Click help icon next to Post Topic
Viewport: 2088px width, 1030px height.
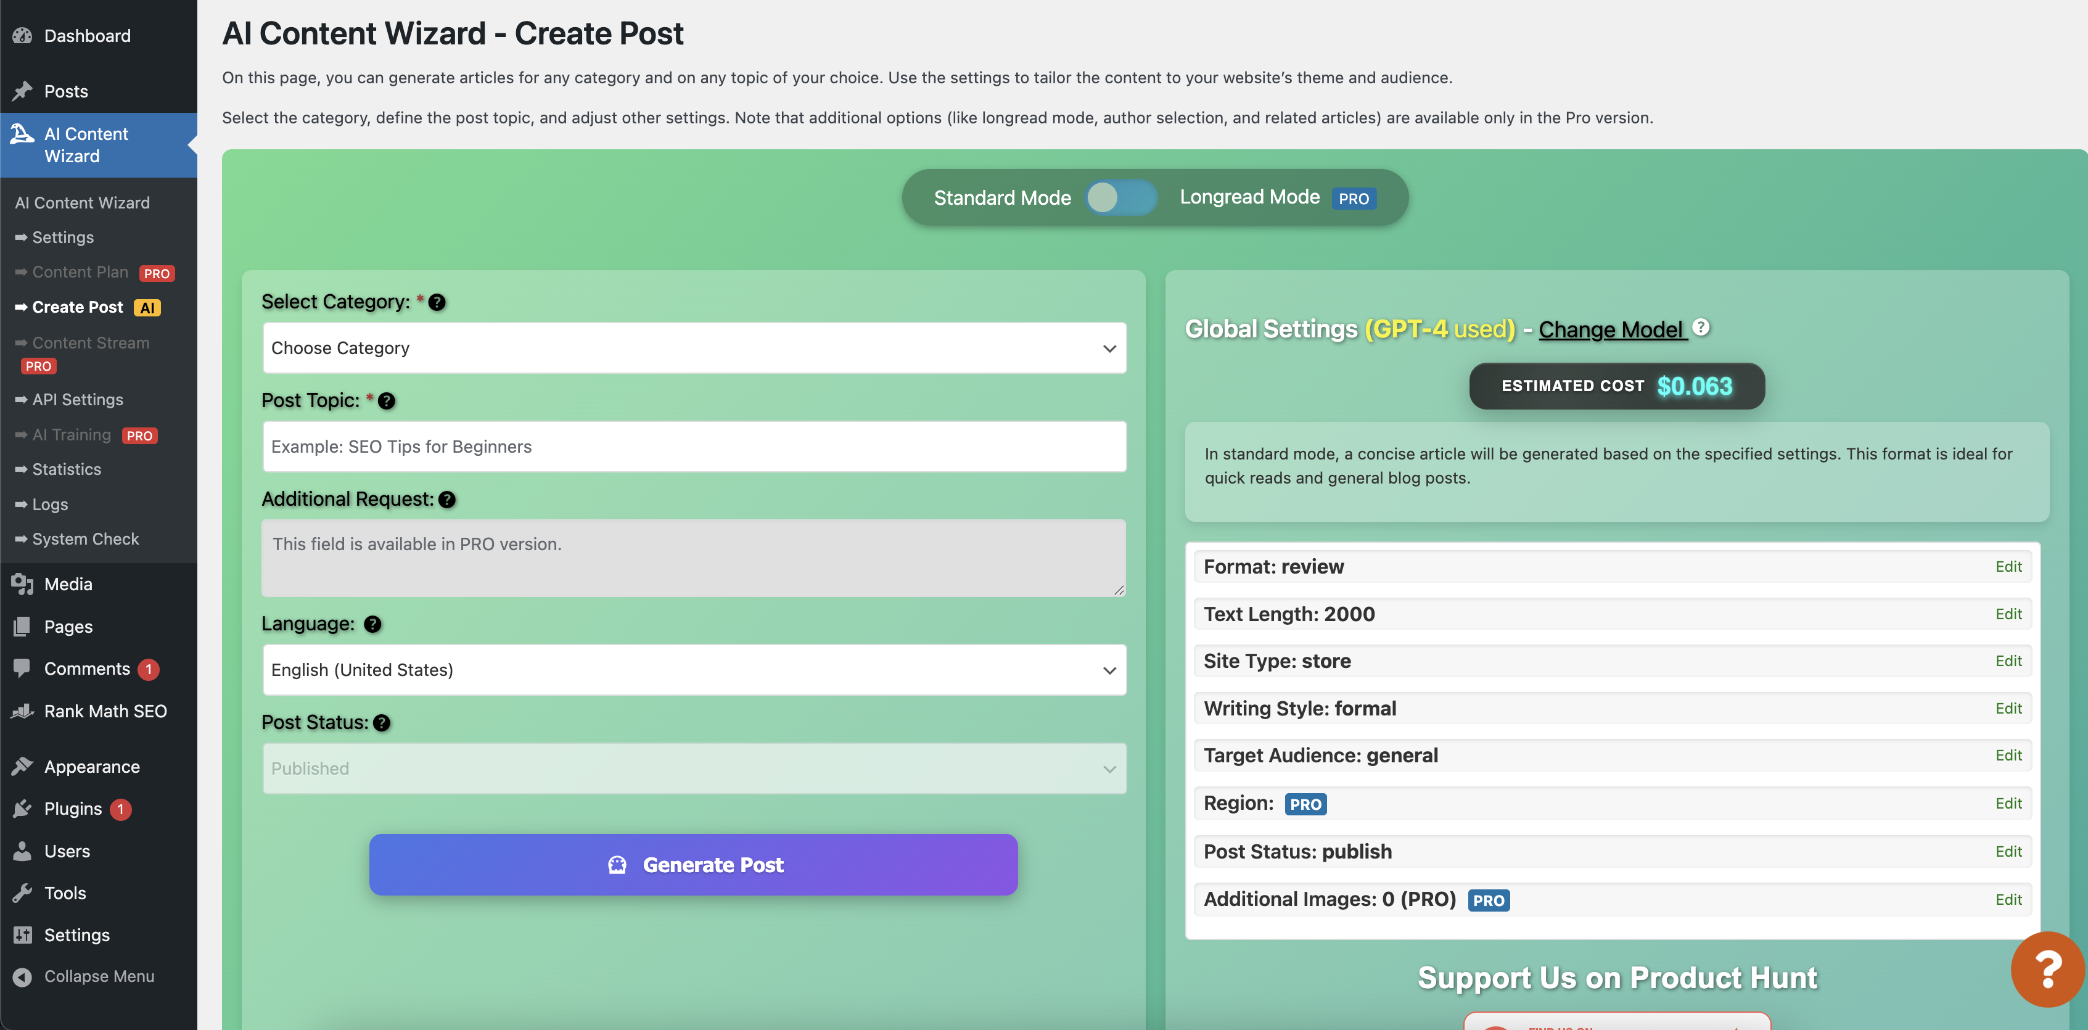[387, 400]
